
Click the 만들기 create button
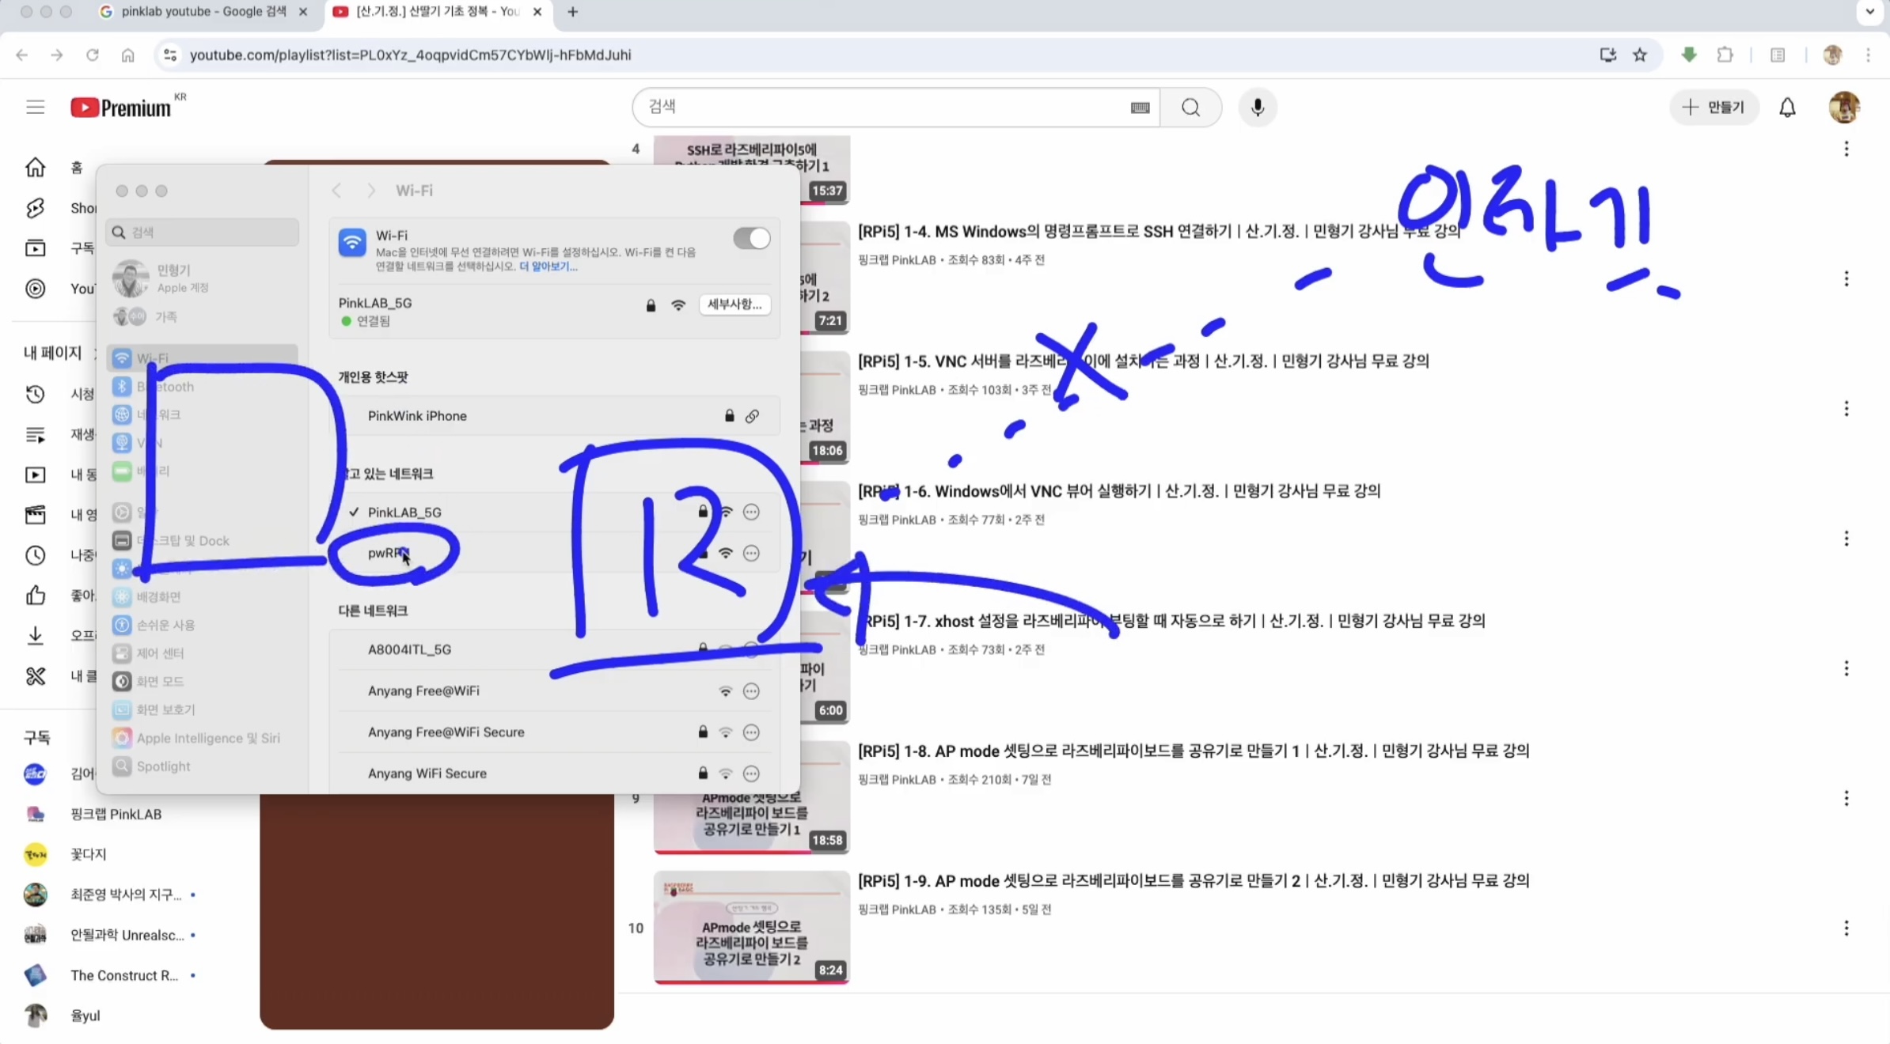coord(1714,107)
